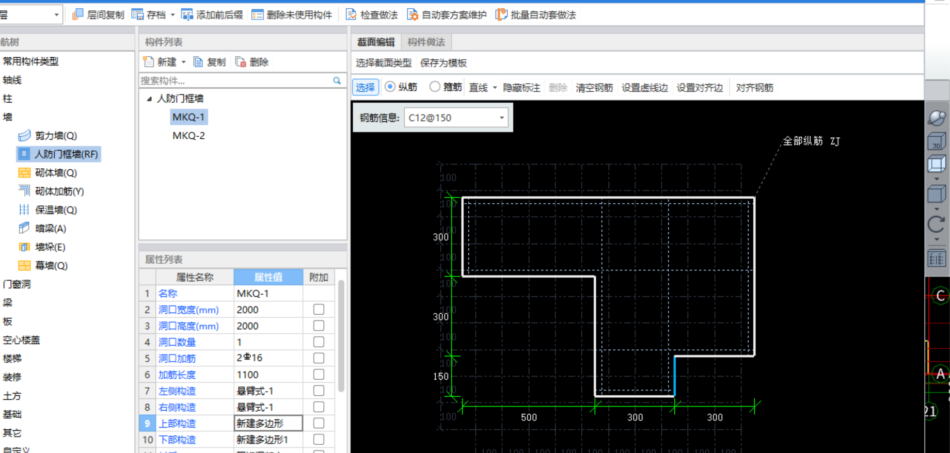Collapse the 人防门框墙 tree node
Image resolution: width=950 pixels, height=453 pixels.
point(149,99)
